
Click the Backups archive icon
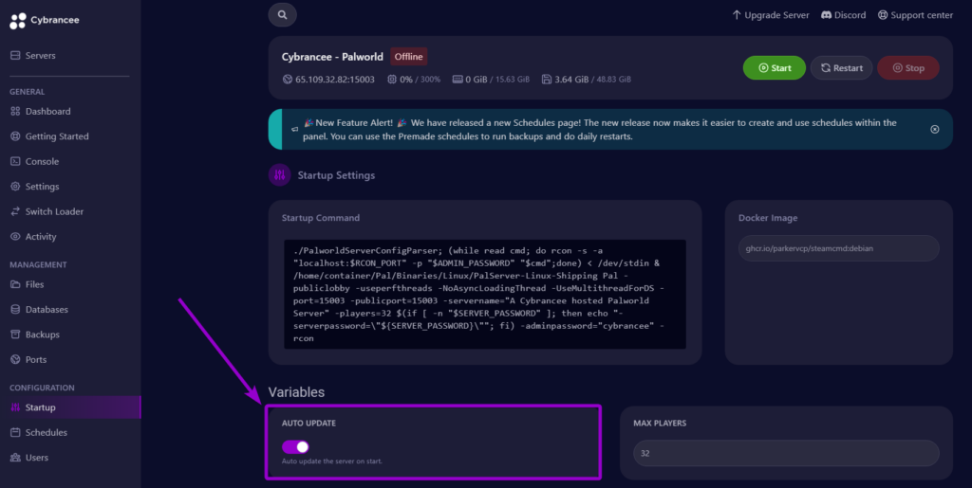pos(15,334)
